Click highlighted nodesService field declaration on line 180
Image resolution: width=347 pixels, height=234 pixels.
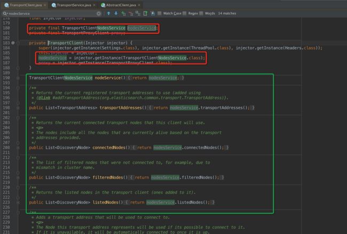pyautogui.click(x=141, y=28)
